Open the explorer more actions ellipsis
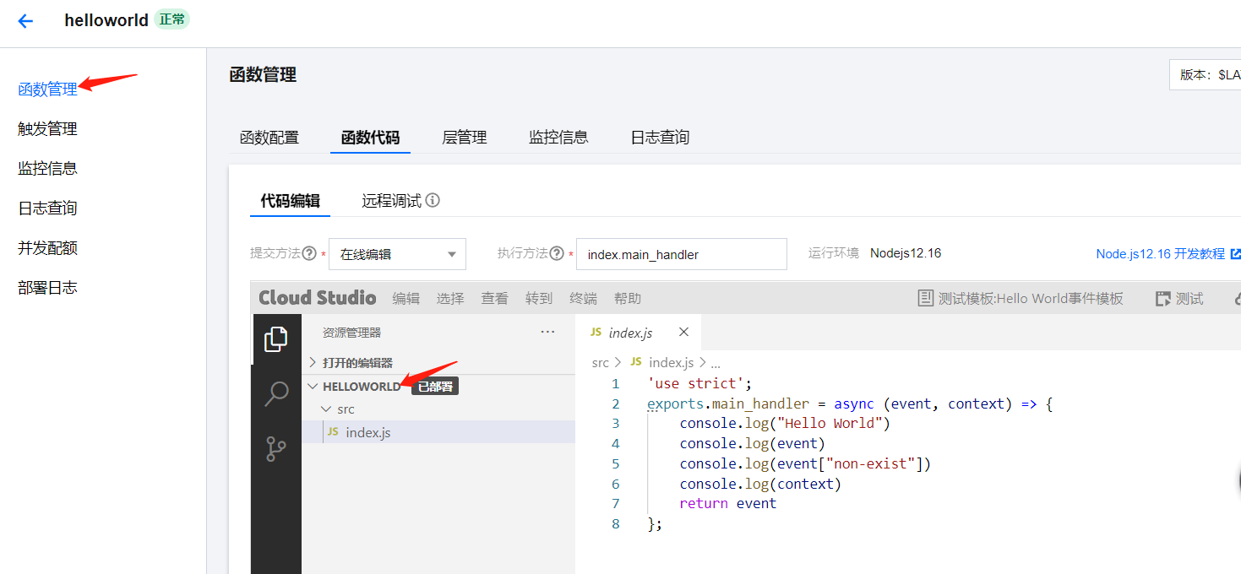 point(547,333)
